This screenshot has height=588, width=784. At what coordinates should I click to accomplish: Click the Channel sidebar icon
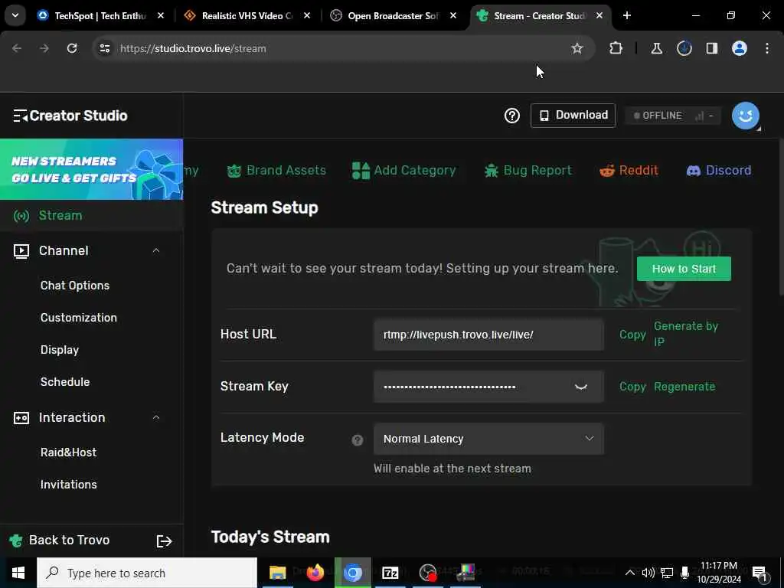click(x=21, y=251)
